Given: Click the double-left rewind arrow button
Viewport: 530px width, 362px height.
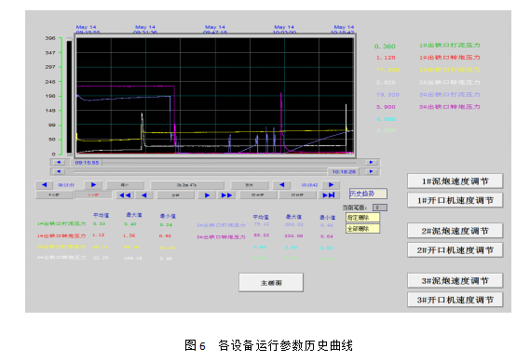Looking at the screenshot, I should point(125,195).
